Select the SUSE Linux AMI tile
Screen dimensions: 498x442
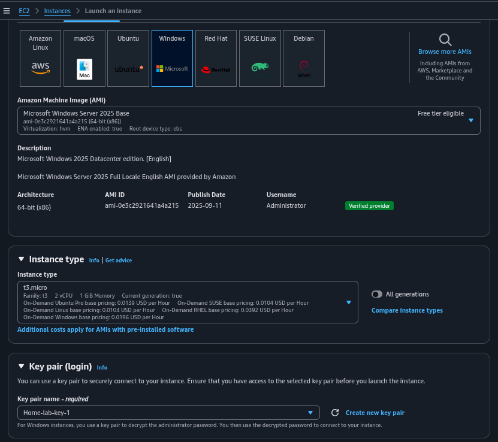pos(259,59)
